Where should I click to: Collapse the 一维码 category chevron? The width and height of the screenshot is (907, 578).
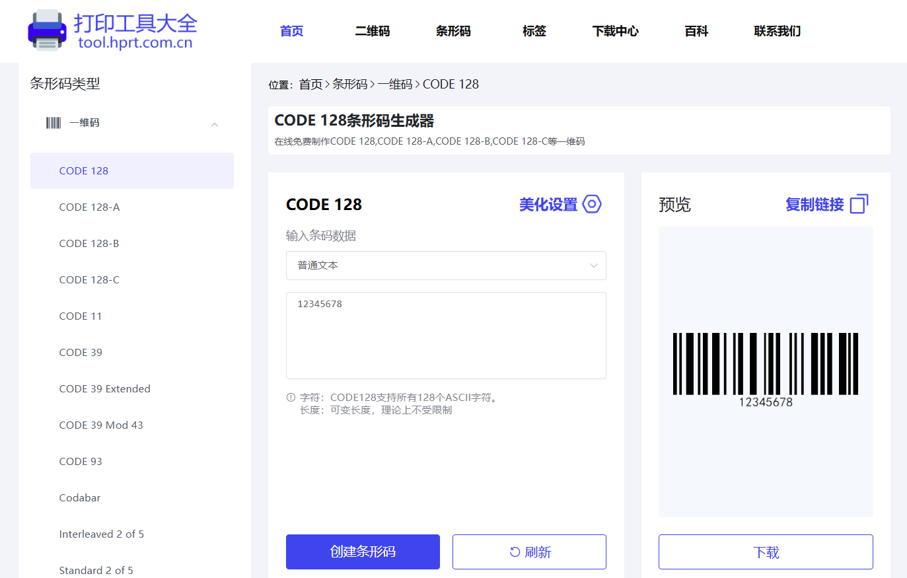point(215,124)
